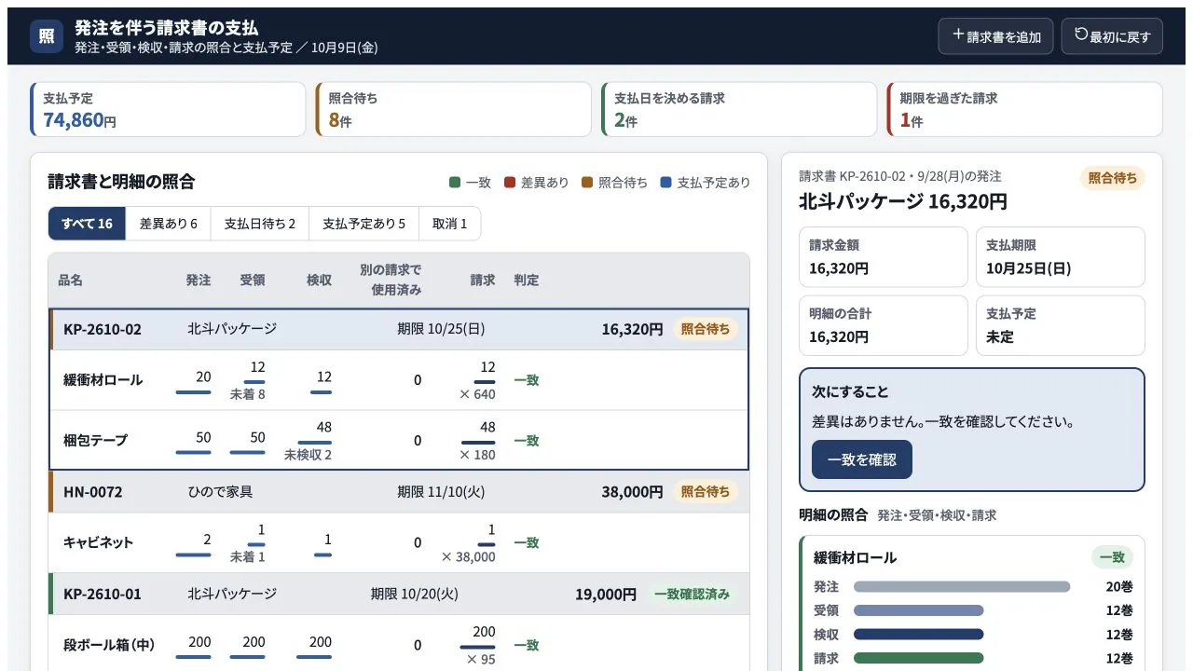Image resolution: width=1193 pixels, height=671 pixels.
Task: Click the 照 app logo icon
Action: click(47, 36)
